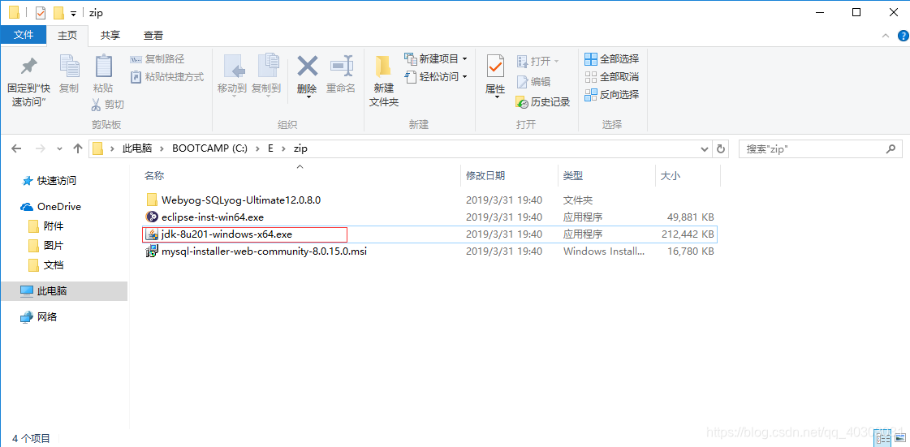The height and width of the screenshot is (447, 910).
Task: Click the Open (打开) ribbon button
Action: [537, 61]
